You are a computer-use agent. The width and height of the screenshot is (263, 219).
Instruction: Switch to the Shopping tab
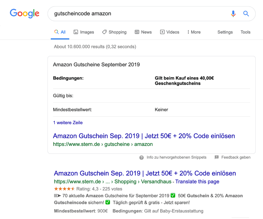pyautogui.click(x=114, y=32)
